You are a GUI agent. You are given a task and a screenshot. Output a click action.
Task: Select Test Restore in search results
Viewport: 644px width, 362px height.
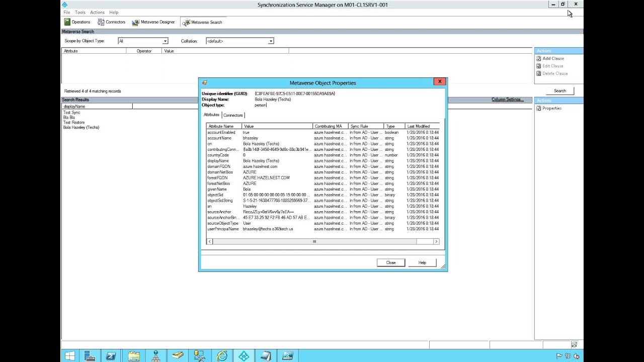coord(74,123)
